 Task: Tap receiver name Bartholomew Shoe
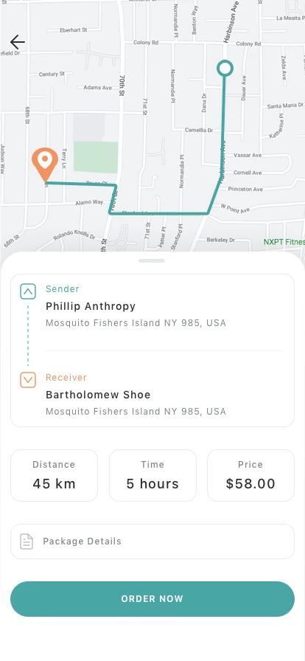(x=98, y=395)
